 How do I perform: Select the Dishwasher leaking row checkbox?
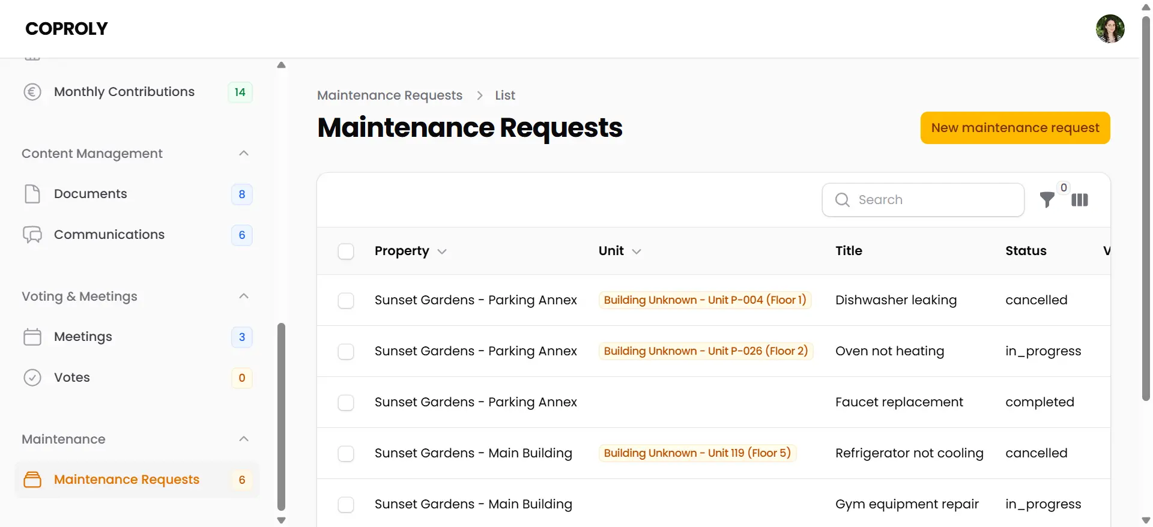click(346, 301)
